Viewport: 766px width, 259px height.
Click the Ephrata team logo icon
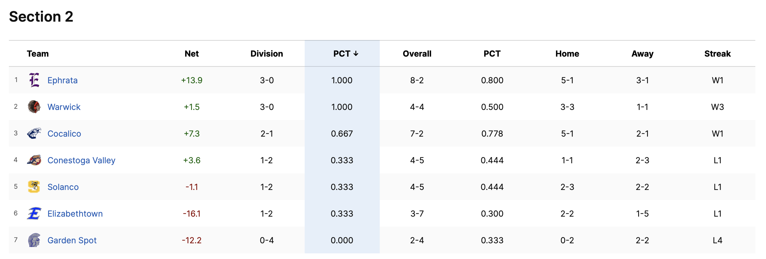pyautogui.click(x=34, y=80)
